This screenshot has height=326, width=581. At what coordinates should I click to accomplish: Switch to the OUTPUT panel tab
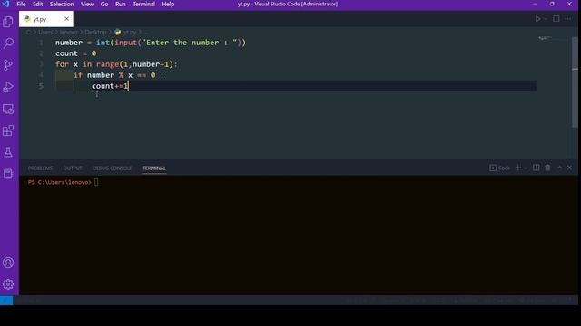[x=73, y=168]
